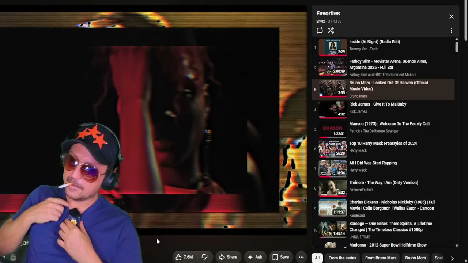Click the Eminem - The Way I Am title
Image resolution: width=468 pixels, height=263 pixels.
point(384,183)
